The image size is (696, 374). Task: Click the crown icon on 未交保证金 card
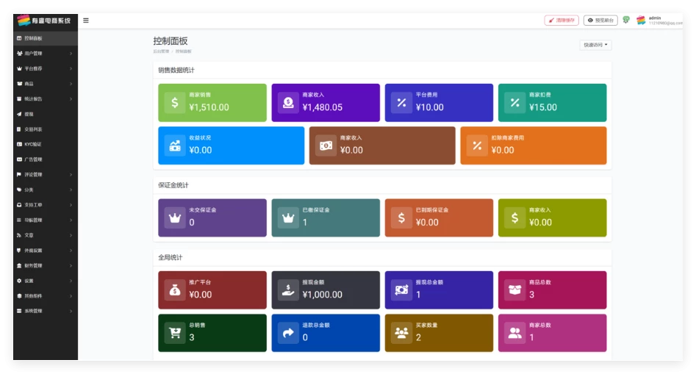point(175,218)
